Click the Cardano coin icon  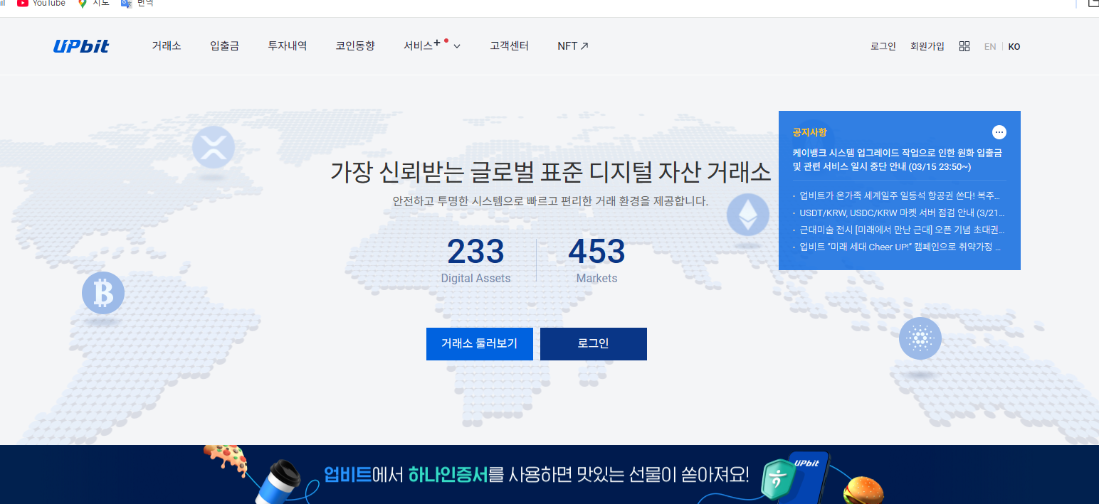(920, 338)
